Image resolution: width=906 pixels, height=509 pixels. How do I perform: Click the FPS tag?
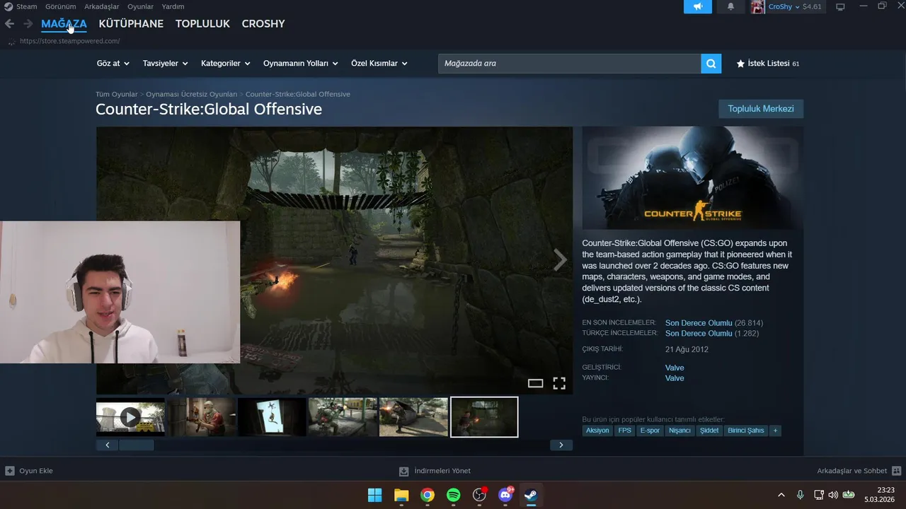[x=624, y=431]
